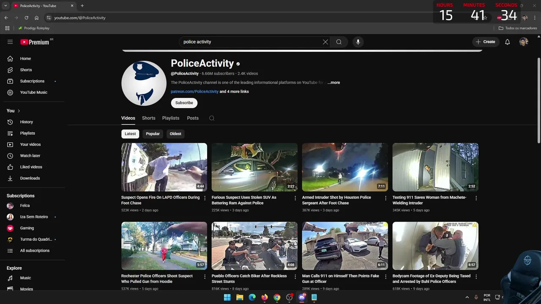Viewport: 541px width, 304px height.
Task: Open the Create menu button
Action: [486, 42]
